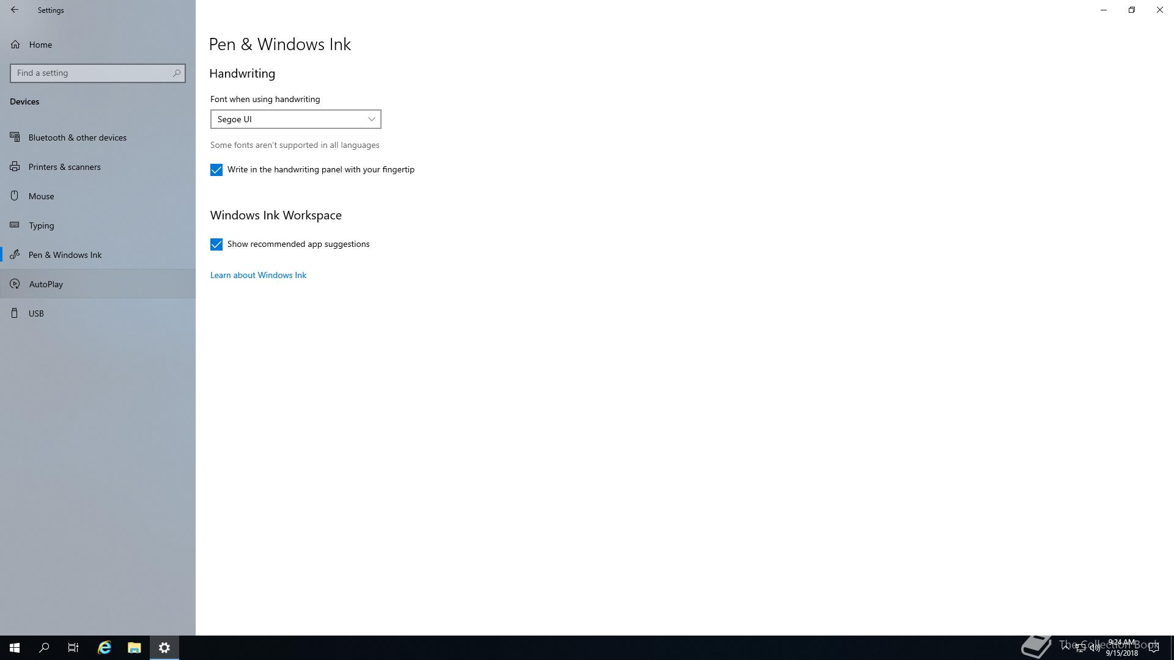Click the Typing keyboard icon
This screenshot has height=660, width=1174.
(x=15, y=226)
